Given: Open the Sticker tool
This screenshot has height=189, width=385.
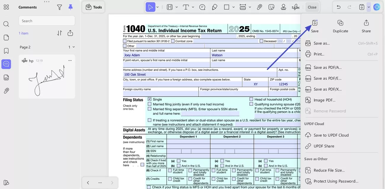Looking at the screenshot, I should 272,7.
